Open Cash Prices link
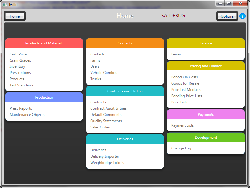This screenshot has height=188, width=250. (x=19, y=54)
